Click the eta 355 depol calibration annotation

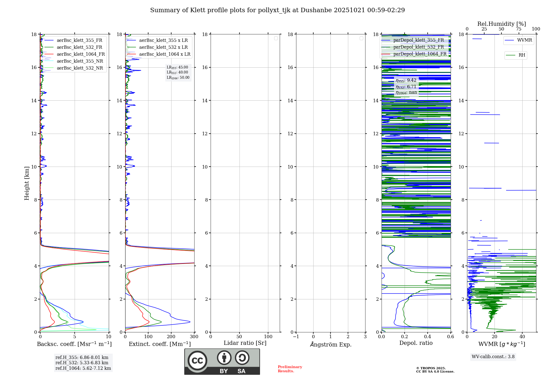pos(406,80)
